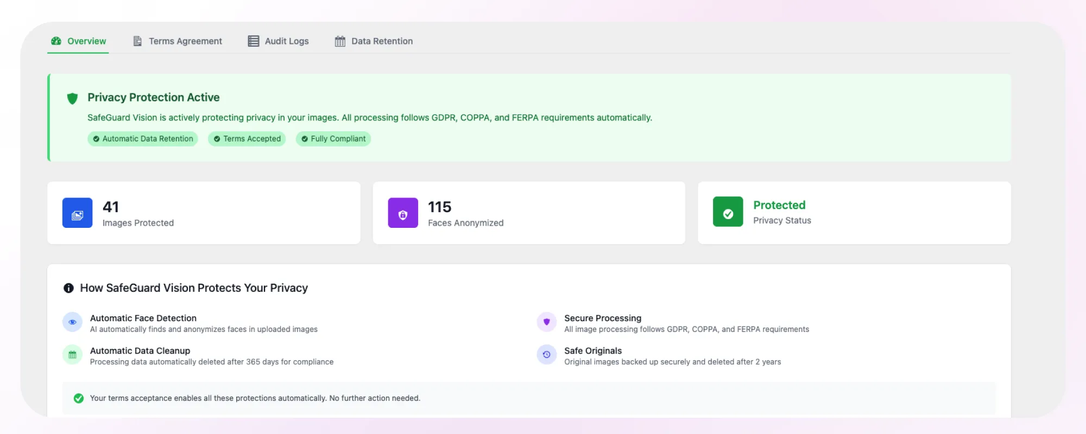
Task: Click the 'Images Protected' label
Action: [x=138, y=223]
